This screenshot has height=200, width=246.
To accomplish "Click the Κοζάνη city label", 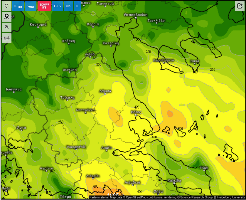I will 69,41.
